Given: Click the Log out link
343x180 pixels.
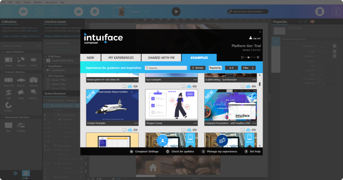Looking at the screenshot, I should (x=255, y=38).
